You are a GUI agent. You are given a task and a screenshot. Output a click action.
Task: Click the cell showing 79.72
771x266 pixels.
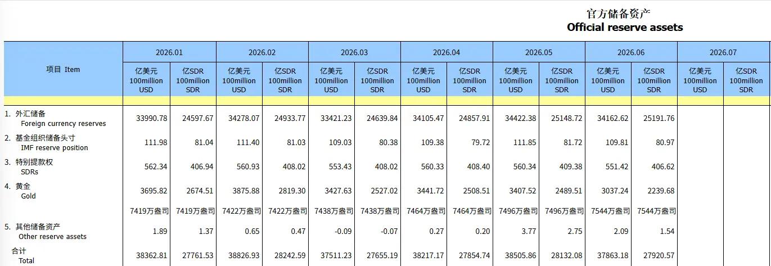point(480,142)
